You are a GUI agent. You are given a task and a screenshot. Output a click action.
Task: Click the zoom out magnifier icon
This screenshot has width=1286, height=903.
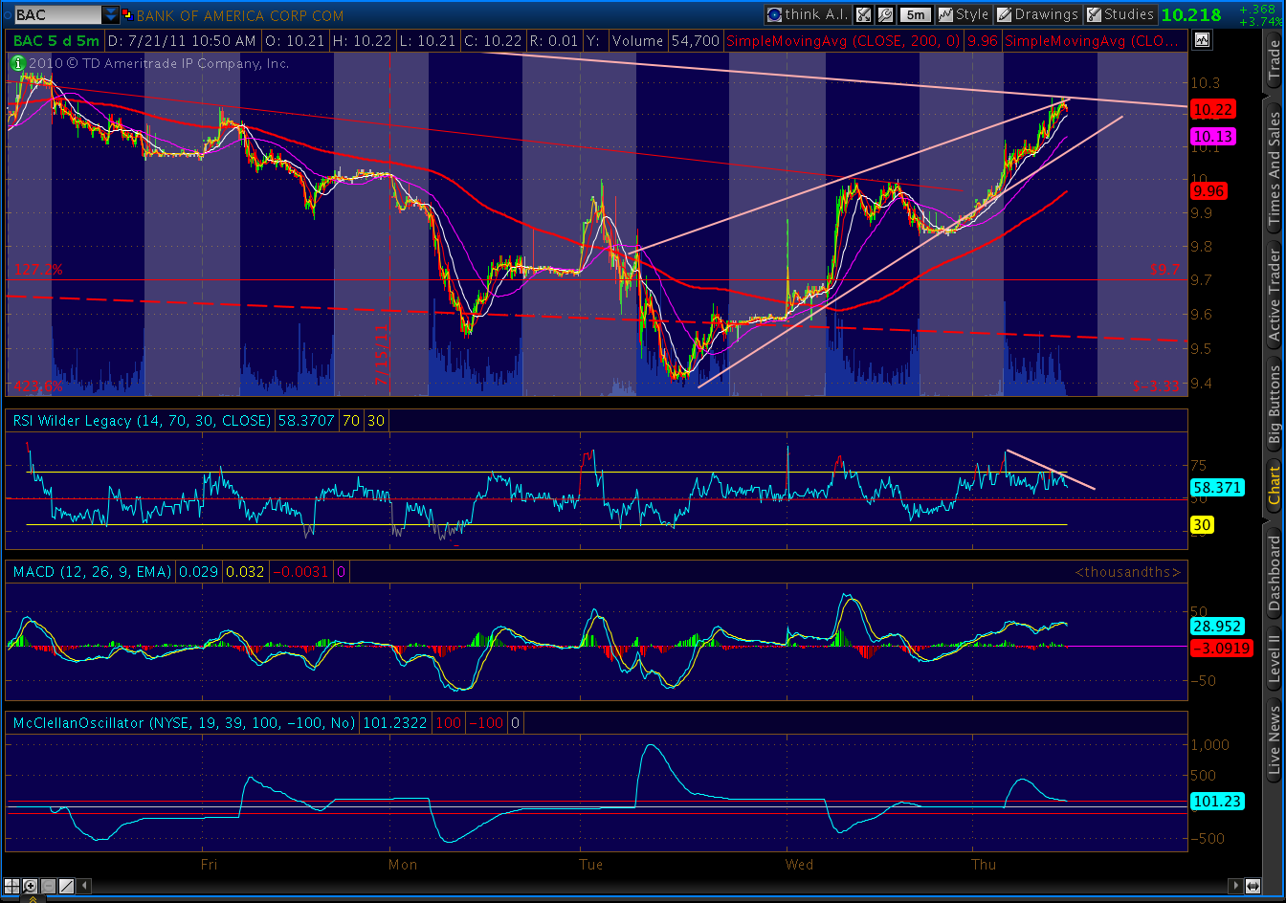point(47,885)
